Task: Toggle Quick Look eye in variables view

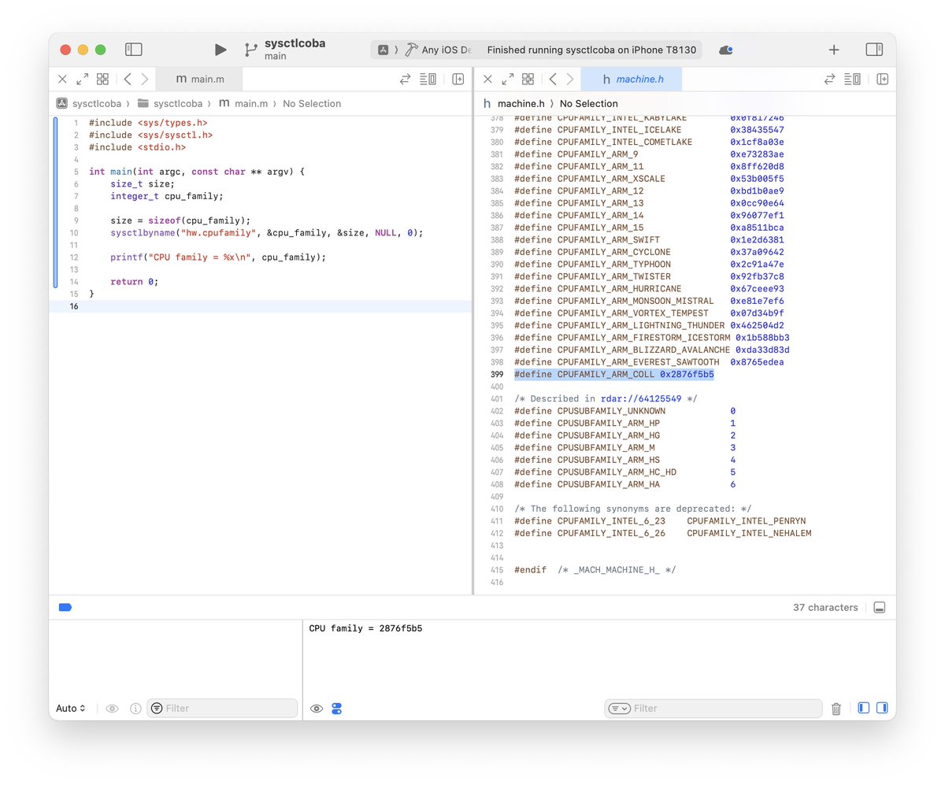Action: coord(113,709)
